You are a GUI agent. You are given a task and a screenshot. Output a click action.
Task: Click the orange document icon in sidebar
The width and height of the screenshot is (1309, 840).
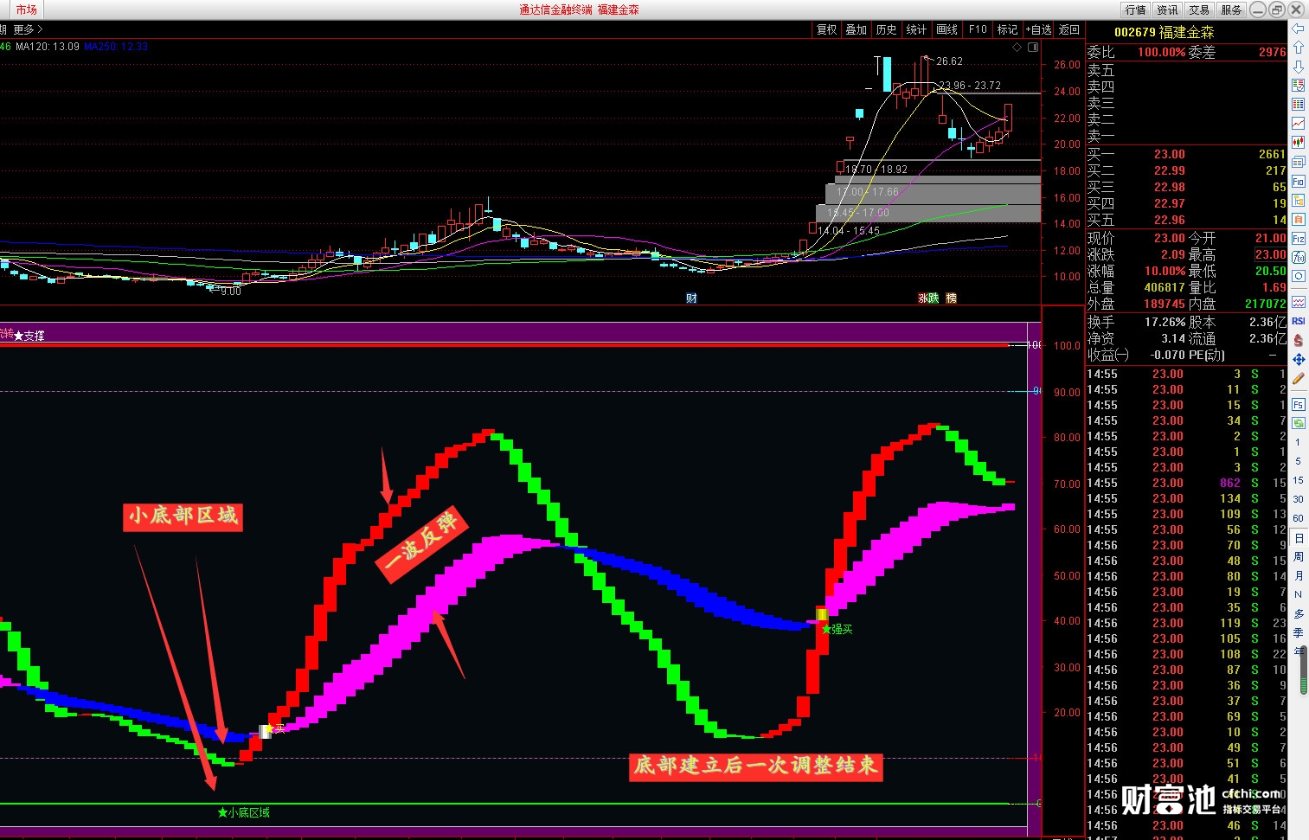click(1298, 220)
